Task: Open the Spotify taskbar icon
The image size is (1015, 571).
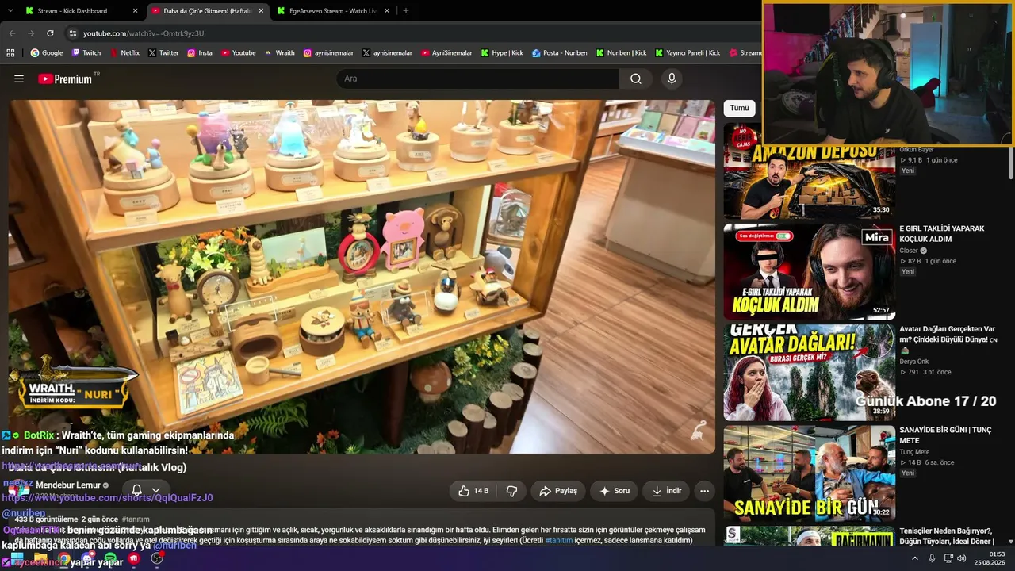Action: tap(110, 558)
